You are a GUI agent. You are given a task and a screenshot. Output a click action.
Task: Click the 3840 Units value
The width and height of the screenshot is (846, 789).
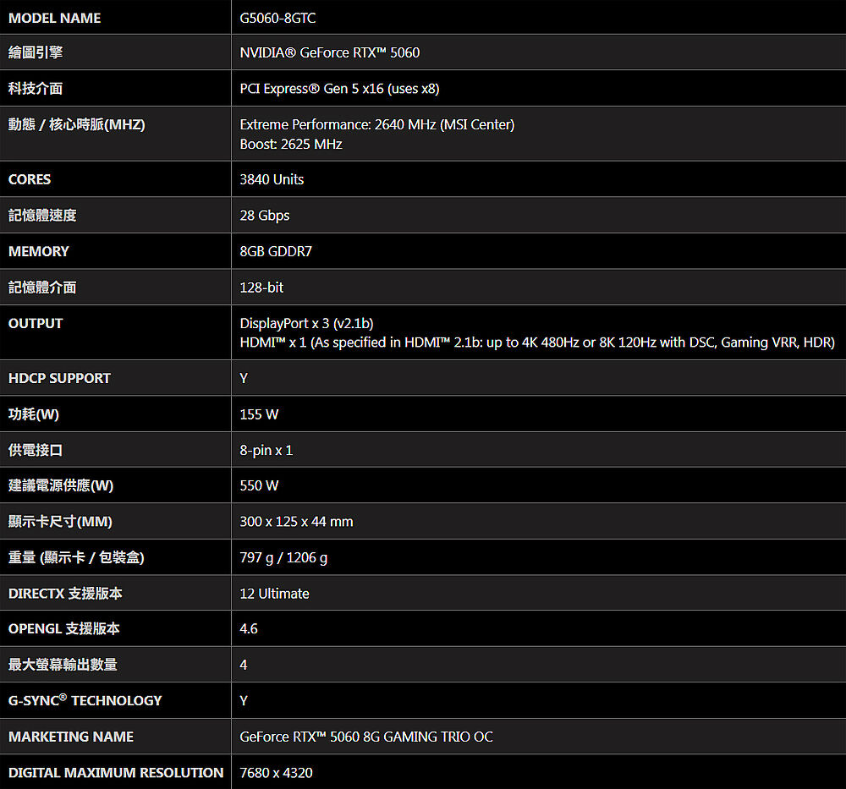(x=272, y=179)
